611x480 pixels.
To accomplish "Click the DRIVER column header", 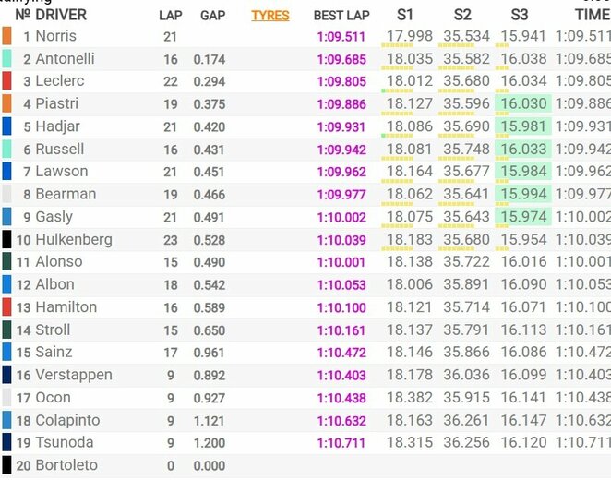I will coord(61,15).
